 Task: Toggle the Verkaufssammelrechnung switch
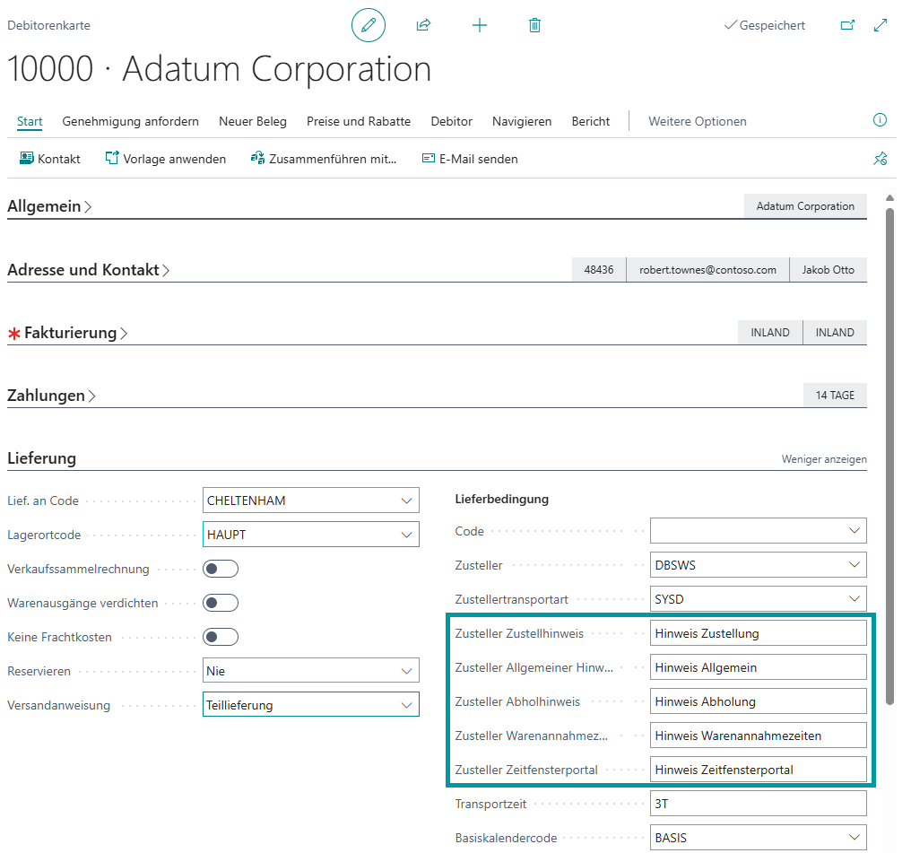pos(221,569)
